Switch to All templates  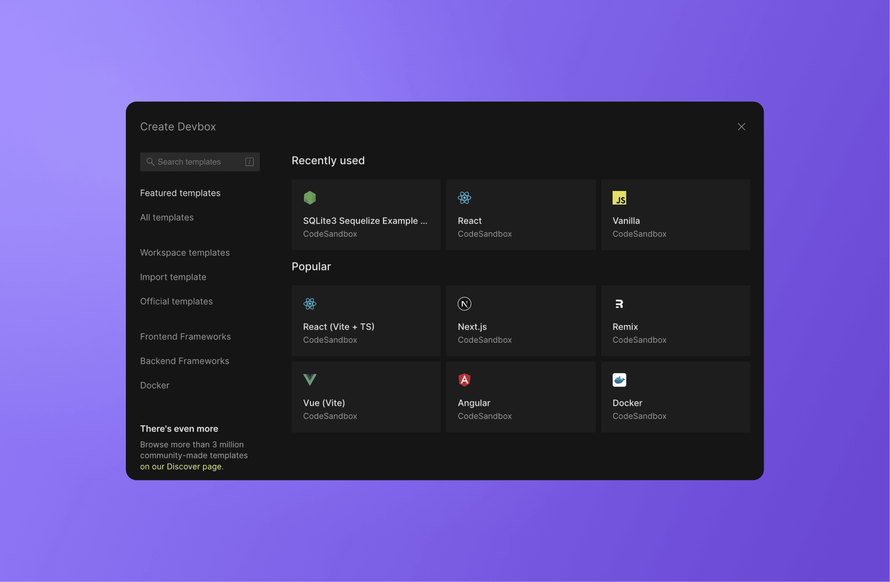point(167,217)
